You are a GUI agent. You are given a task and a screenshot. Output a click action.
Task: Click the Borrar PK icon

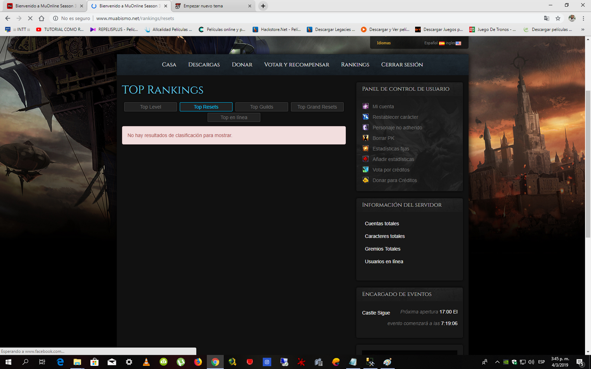point(366,138)
